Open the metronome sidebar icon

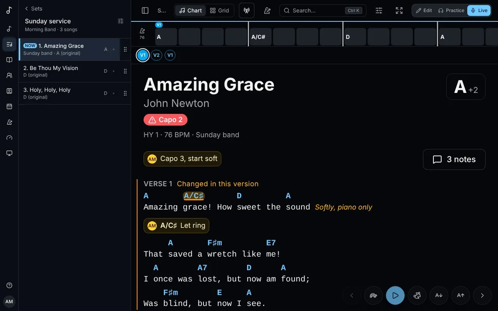(x=9, y=122)
